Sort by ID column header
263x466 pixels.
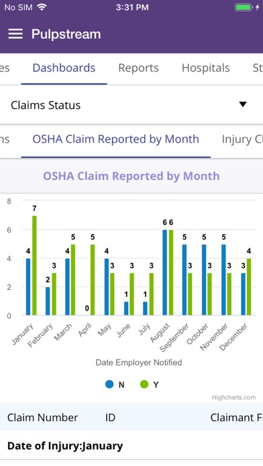pyautogui.click(x=110, y=418)
